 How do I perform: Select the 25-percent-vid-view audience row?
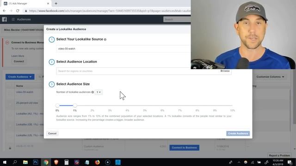click(x=27, y=103)
